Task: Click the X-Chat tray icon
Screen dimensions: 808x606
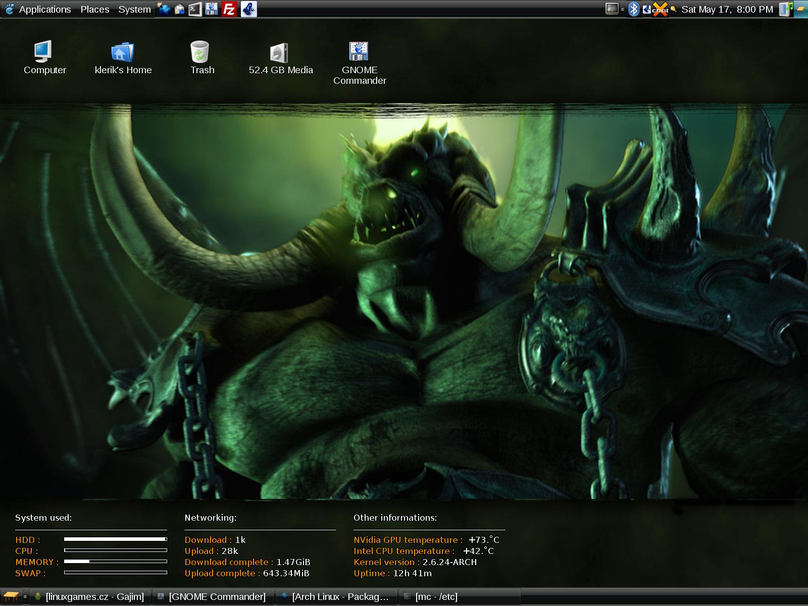Action: 659,9
